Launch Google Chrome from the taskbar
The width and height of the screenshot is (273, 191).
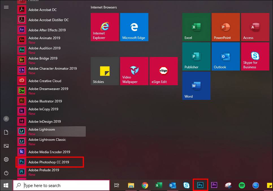(145, 185)
